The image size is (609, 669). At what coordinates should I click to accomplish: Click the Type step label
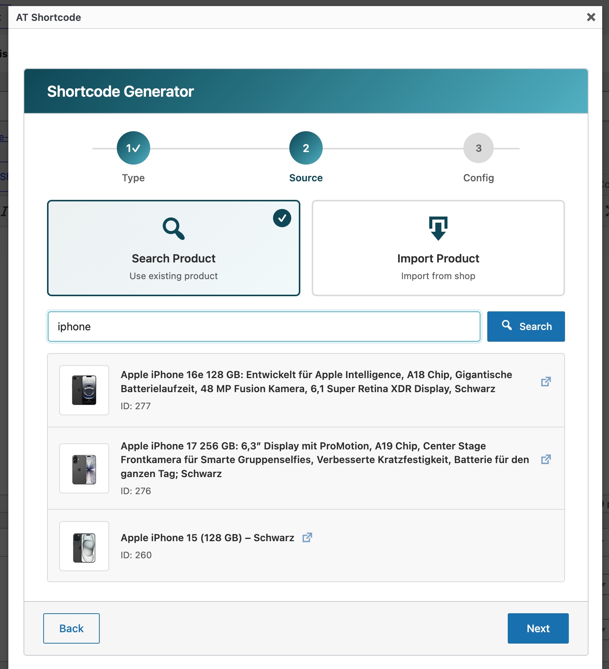point(133,178)
